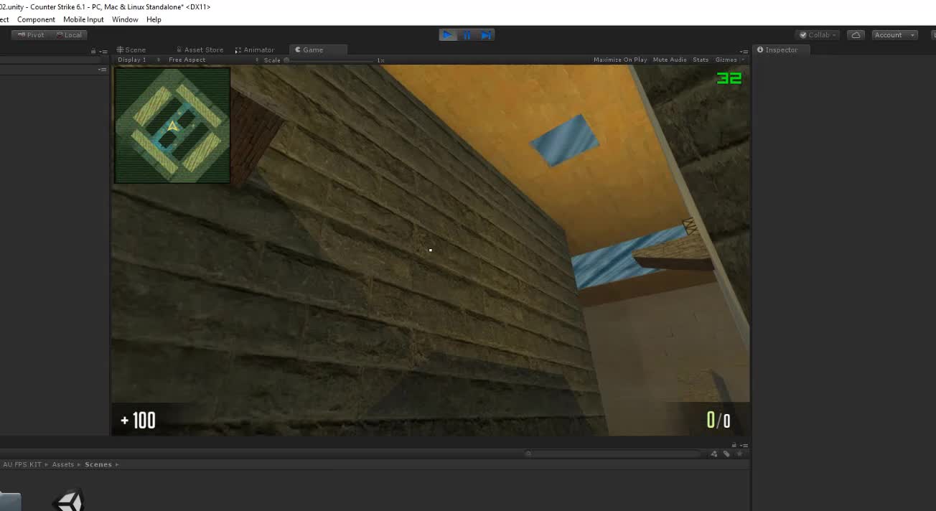Expand the Free Aspect dropdown
This screenshot has height=511, width=936.
point(188,60)
